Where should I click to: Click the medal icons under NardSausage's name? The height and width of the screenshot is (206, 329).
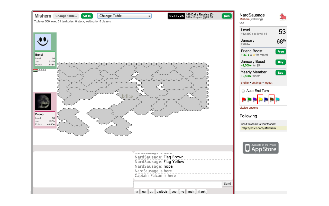242,23
